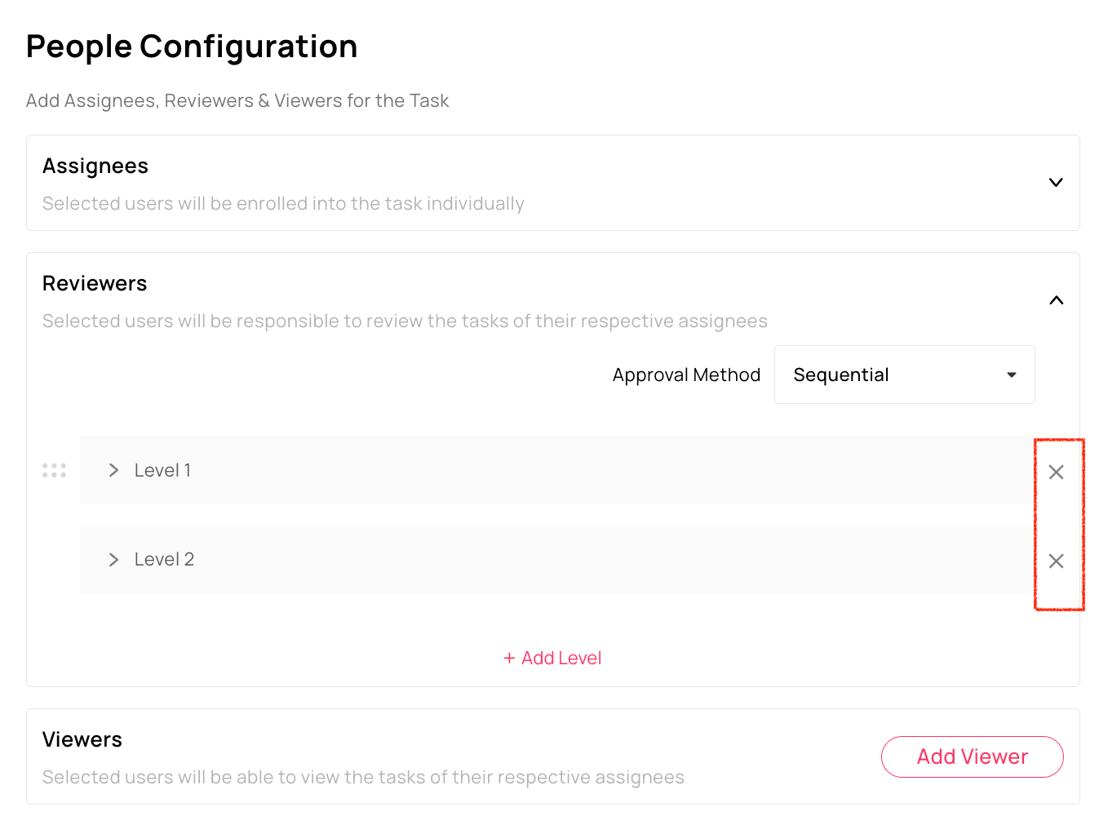Click the plus icon before Add Level
The image size is (1108, 834).
pos(509,659)
